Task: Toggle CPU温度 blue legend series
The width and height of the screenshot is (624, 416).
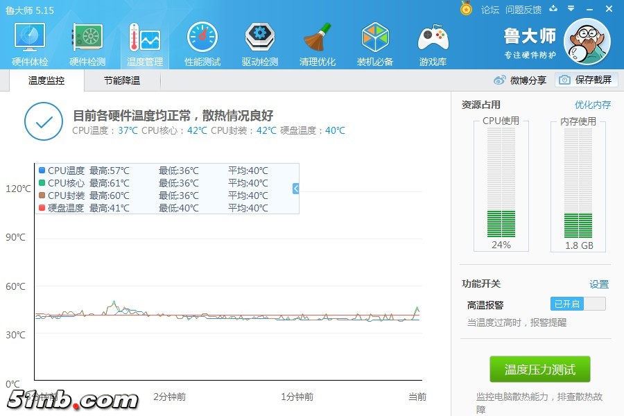Action: click(42, 171)
